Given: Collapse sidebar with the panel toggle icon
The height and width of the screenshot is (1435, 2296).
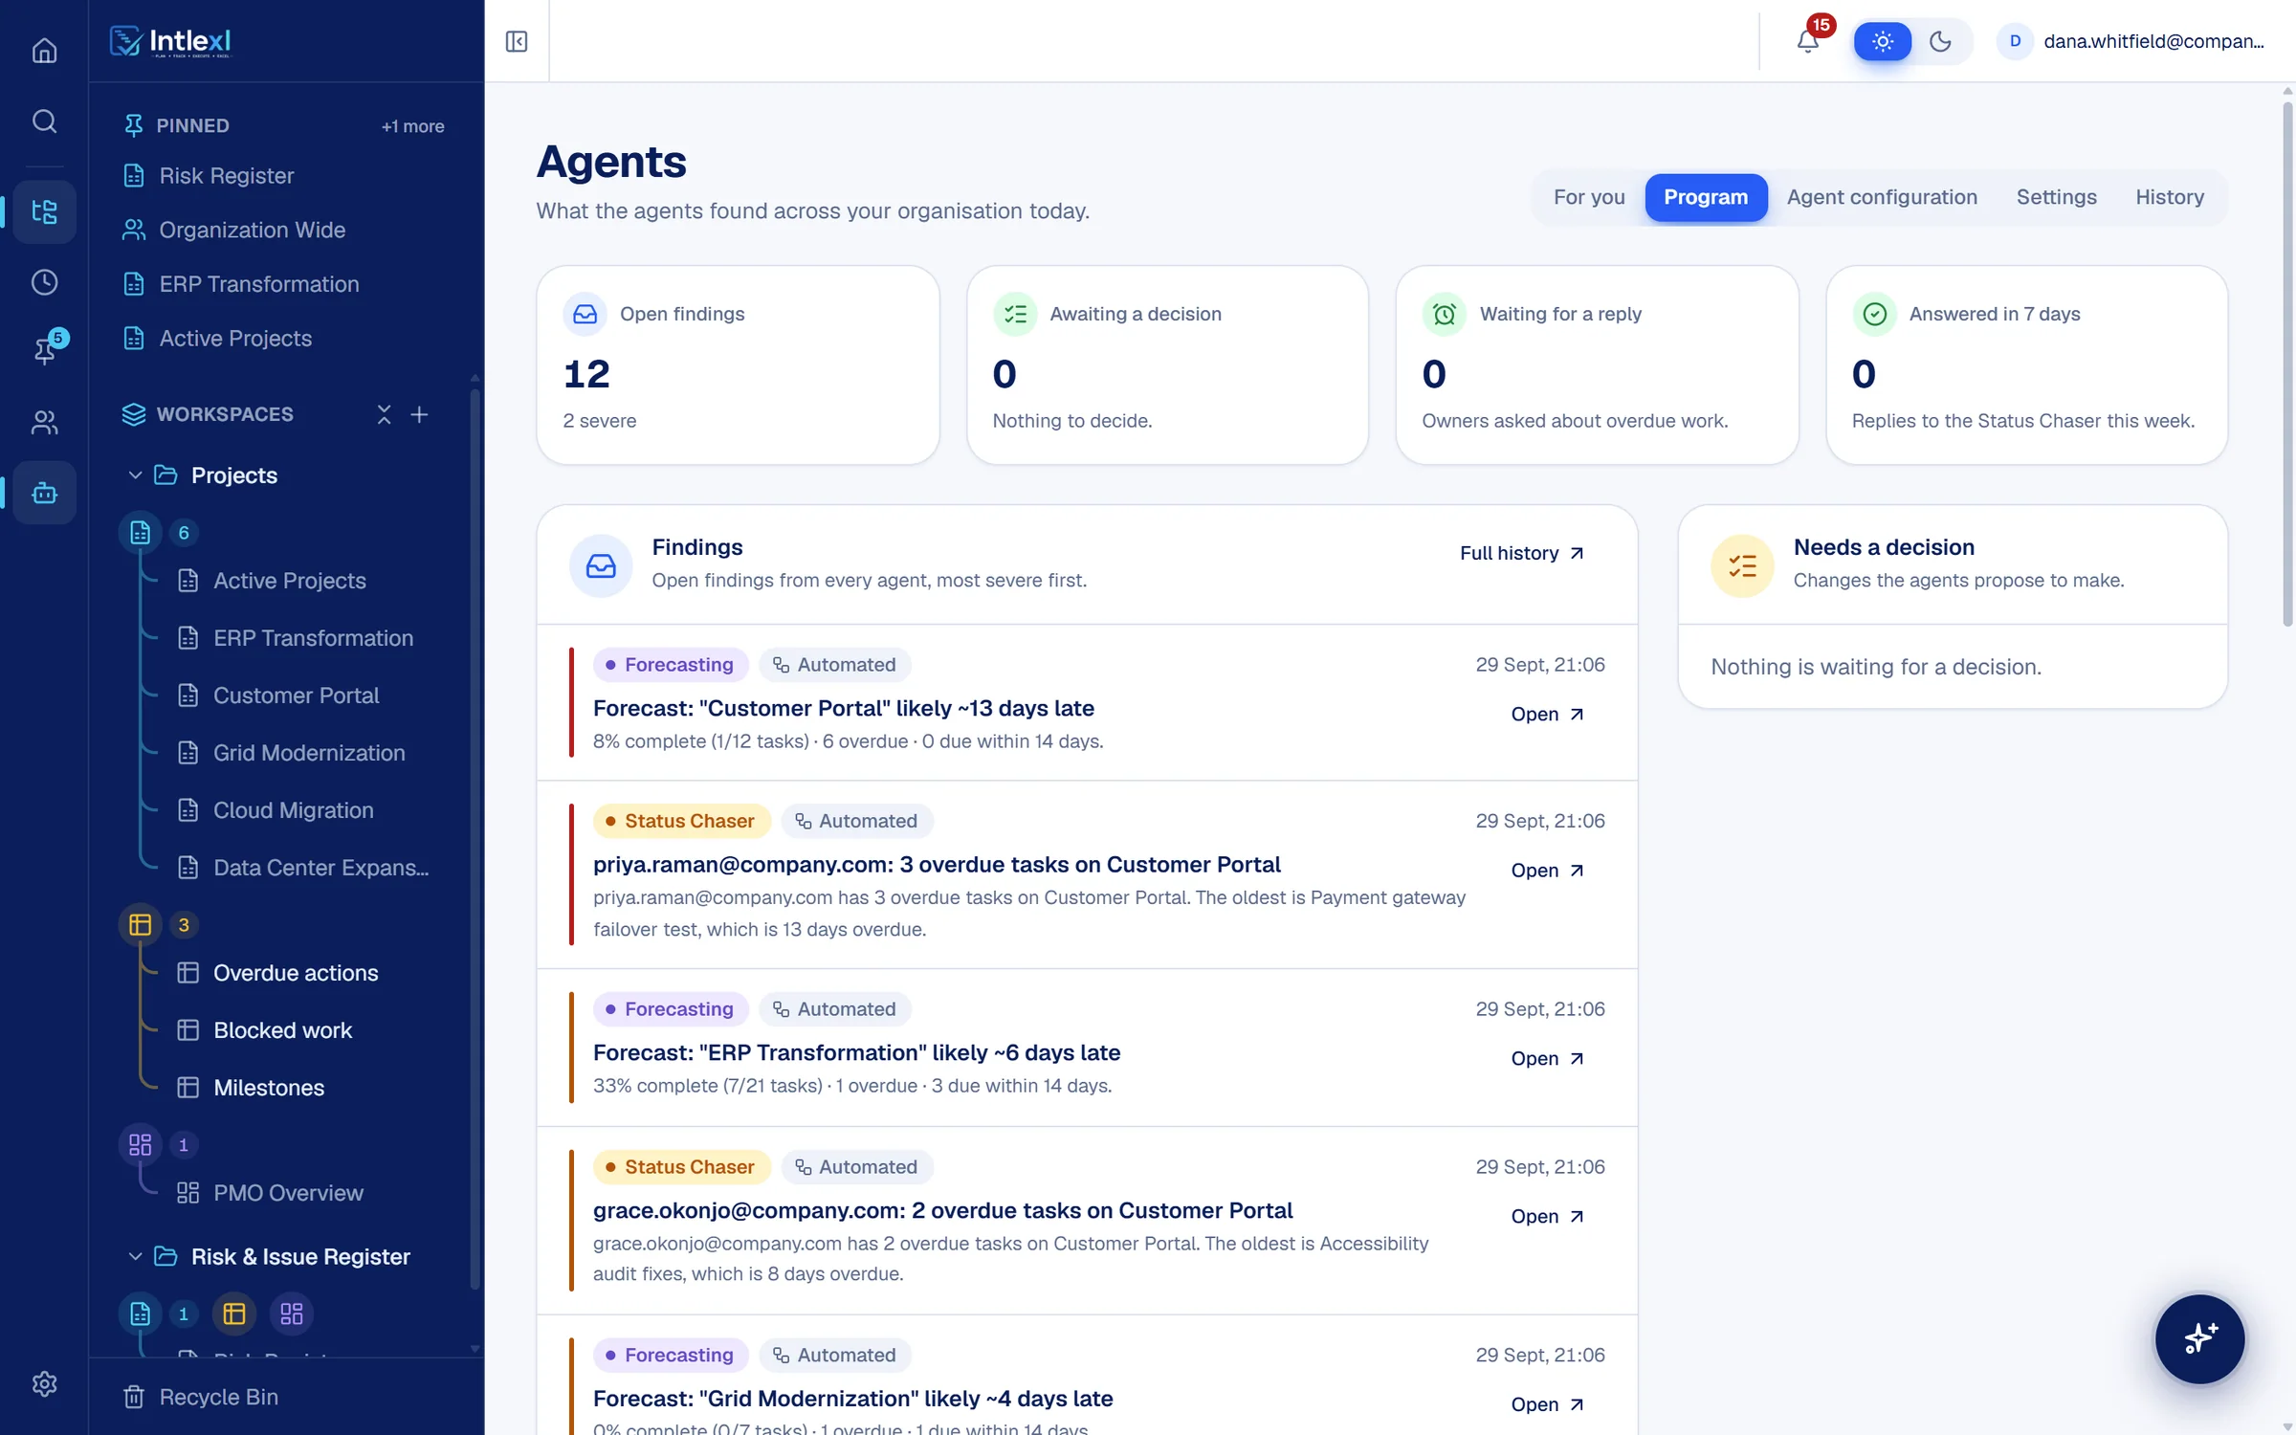Looking at the screenshot, I should [517, 41].
